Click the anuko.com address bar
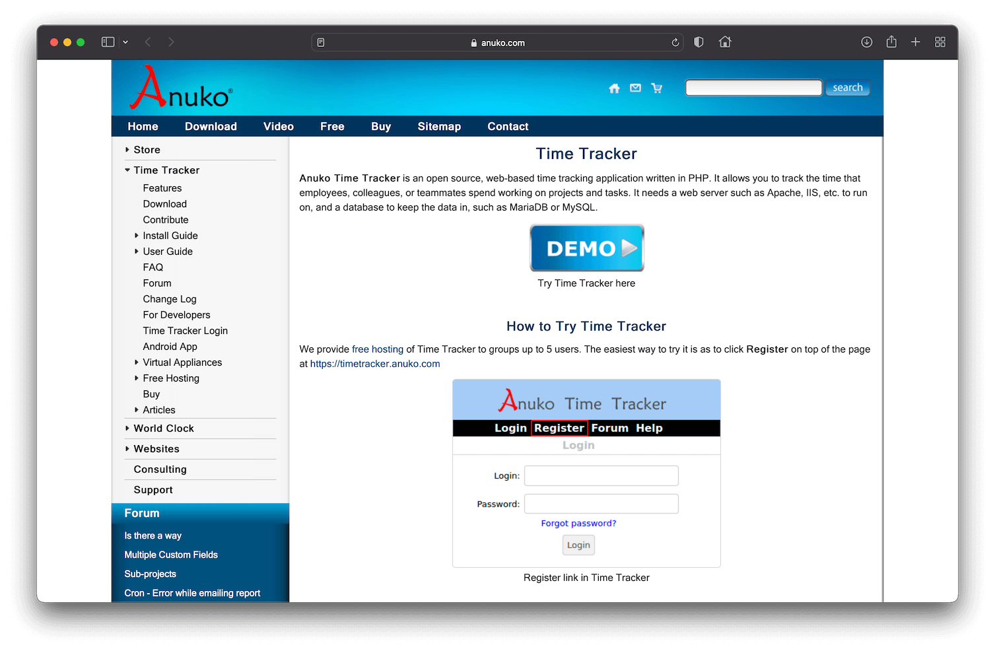This screenshot has height=651, width=995. point(497,42)
